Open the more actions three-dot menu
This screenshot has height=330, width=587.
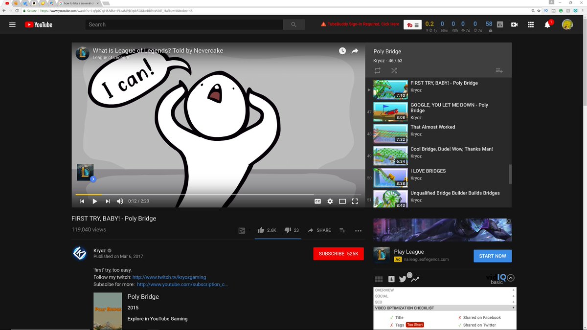[358, 230]
